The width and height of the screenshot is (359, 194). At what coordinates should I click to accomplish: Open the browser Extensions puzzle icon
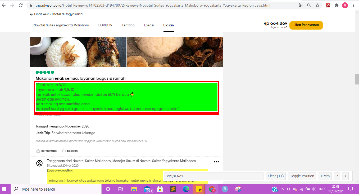point(336,5)
